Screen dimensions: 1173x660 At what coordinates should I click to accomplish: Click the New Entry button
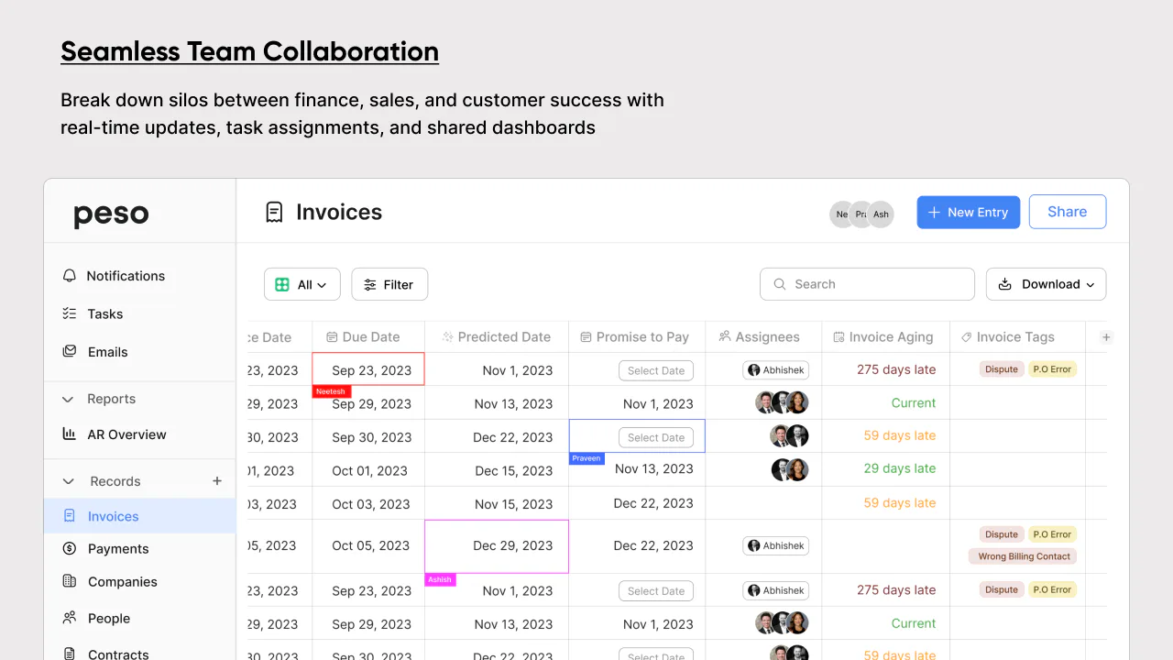tap(969, 212)
